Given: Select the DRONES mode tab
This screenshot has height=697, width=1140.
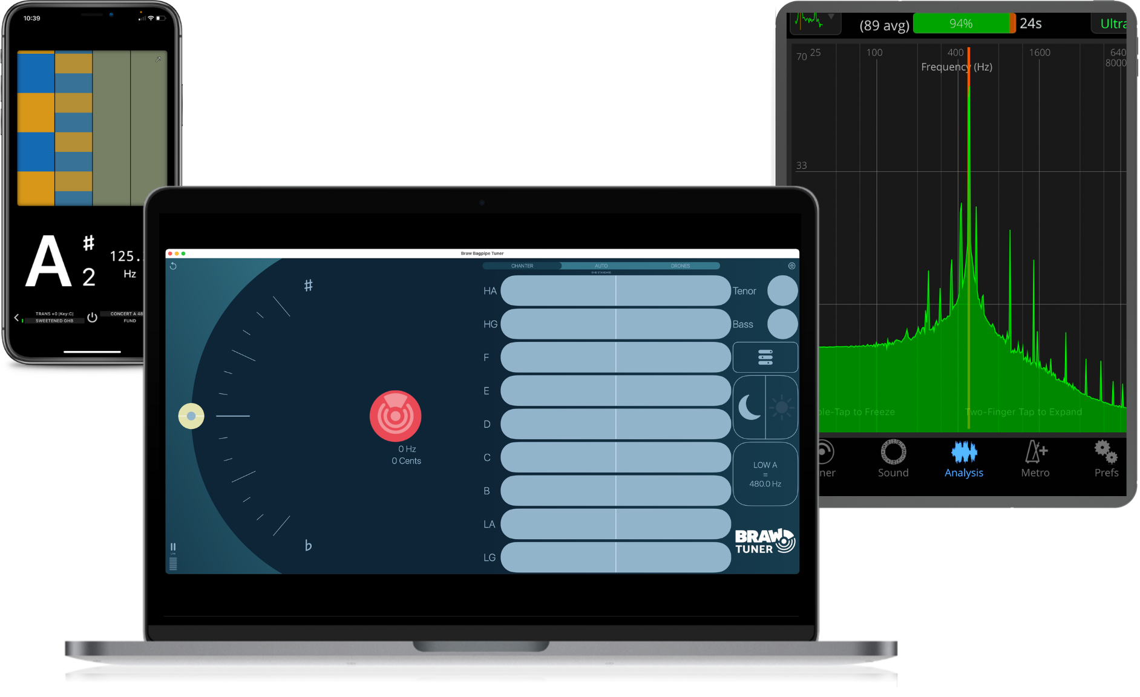Looking at the screenshot, I should coord(680,266).
